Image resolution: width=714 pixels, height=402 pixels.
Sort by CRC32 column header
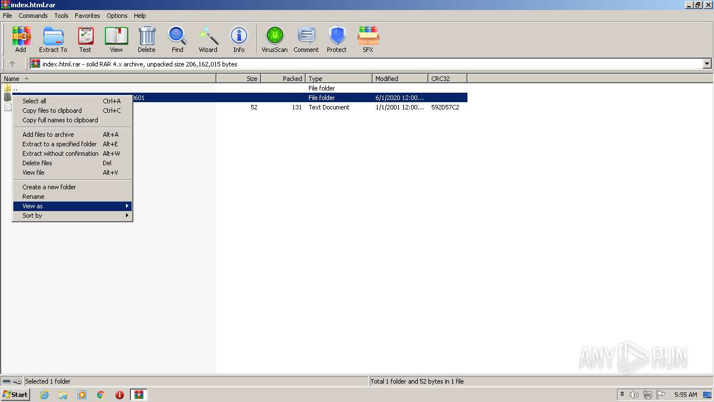pyautogui.click(x=447, y=79)
